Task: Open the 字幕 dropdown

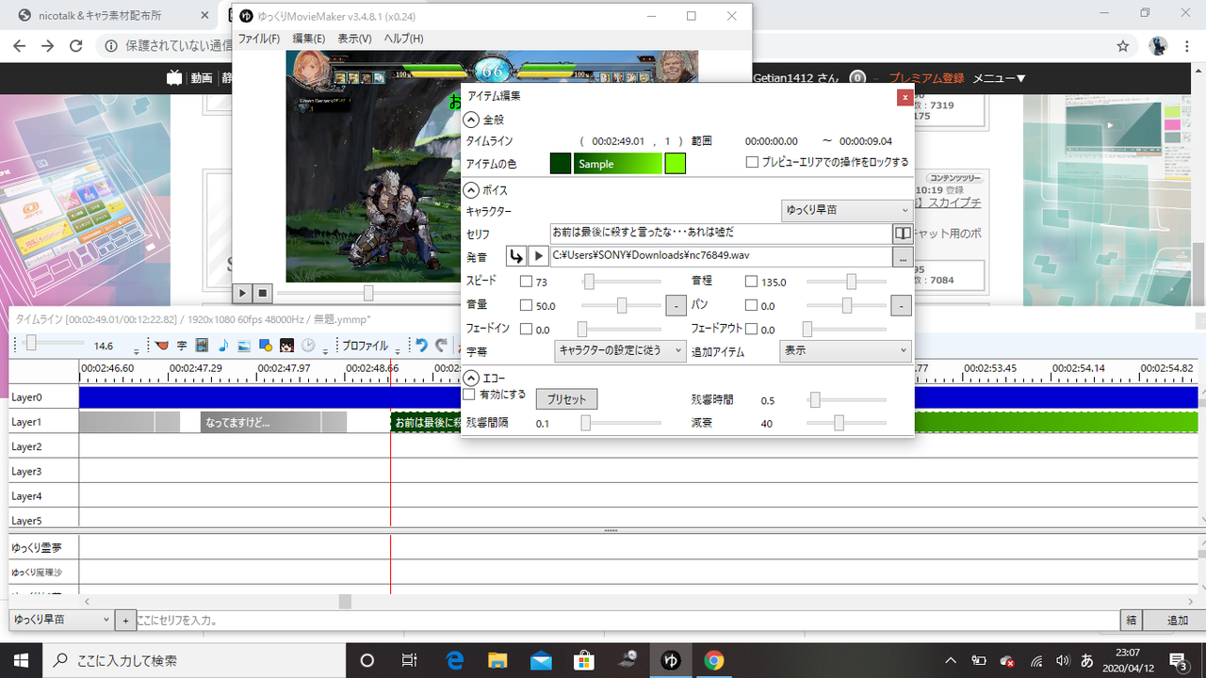Action: [620, 351]
